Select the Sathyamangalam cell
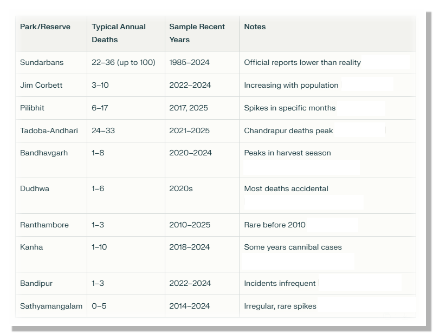 click(51, 306)
